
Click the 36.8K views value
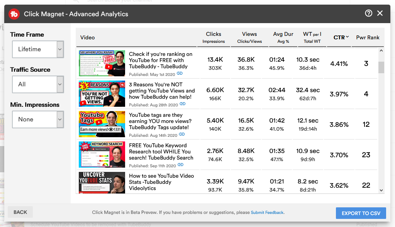246,60
